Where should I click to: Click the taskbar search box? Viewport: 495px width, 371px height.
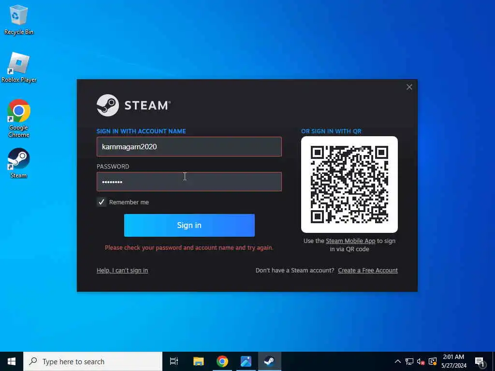coord(93,361)
